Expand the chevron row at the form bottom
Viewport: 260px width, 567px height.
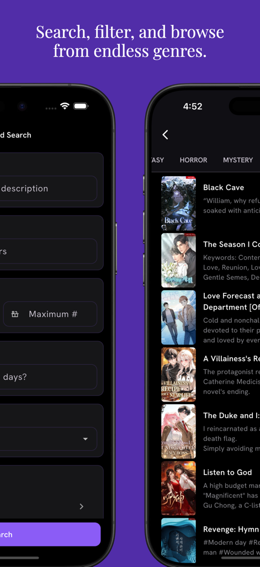point(82,506)
